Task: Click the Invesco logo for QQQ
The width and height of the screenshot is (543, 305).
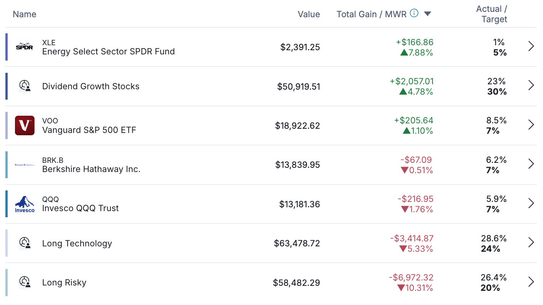Action: [25, 204]
